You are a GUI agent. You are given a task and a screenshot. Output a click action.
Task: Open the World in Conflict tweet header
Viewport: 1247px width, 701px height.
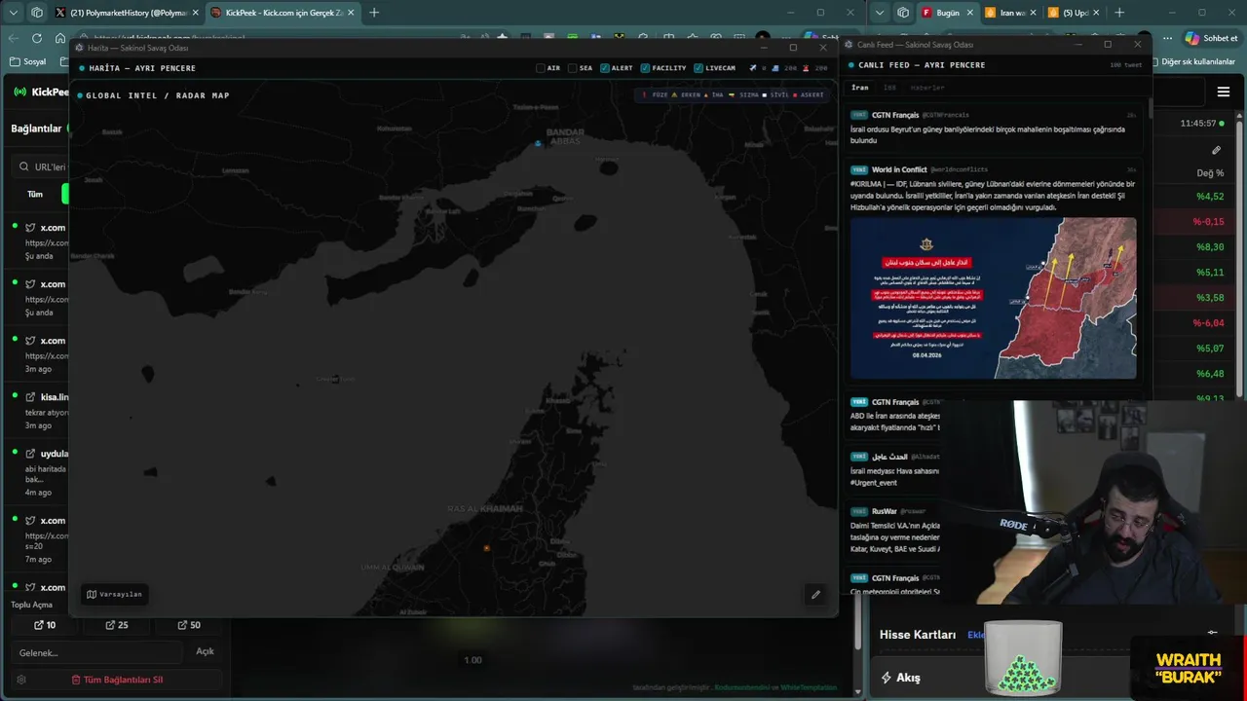993,169
